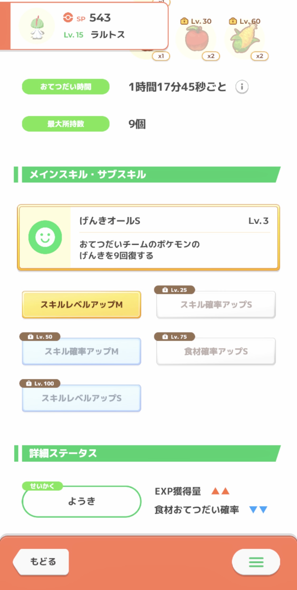
Task: Tap the おてつだい時間 green label
Action: click(66, 87)
